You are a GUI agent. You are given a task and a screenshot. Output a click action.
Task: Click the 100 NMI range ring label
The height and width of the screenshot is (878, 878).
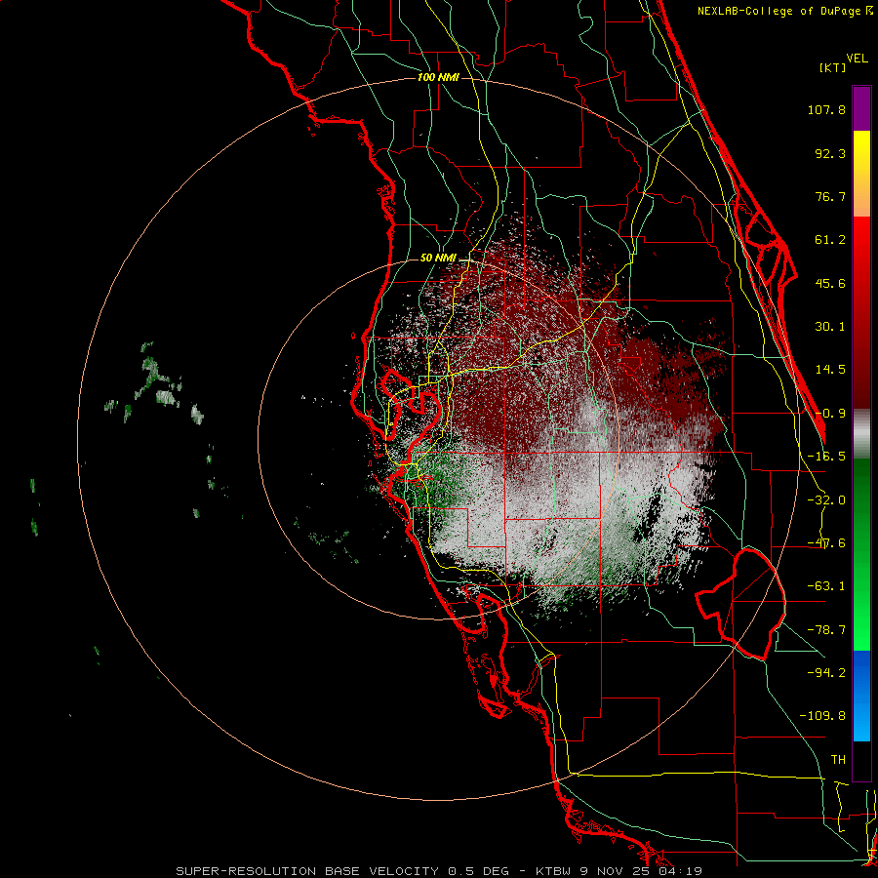click(438, 77)
